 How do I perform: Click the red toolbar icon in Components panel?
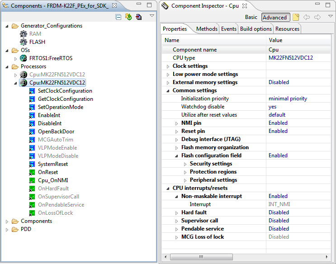(138, 17)
